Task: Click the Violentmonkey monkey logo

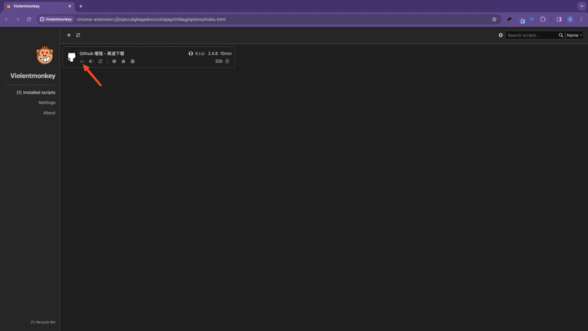Action: tap(45, 55)
